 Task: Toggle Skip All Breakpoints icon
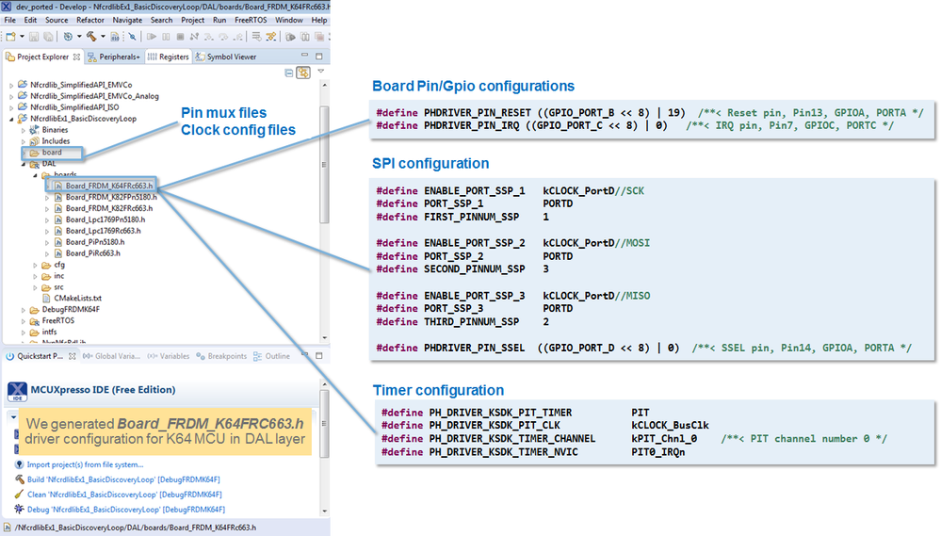(132, 37)
